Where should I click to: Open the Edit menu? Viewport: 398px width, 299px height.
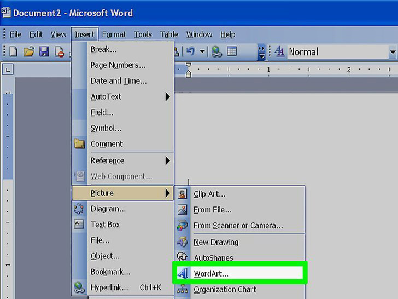click(36, 34)
